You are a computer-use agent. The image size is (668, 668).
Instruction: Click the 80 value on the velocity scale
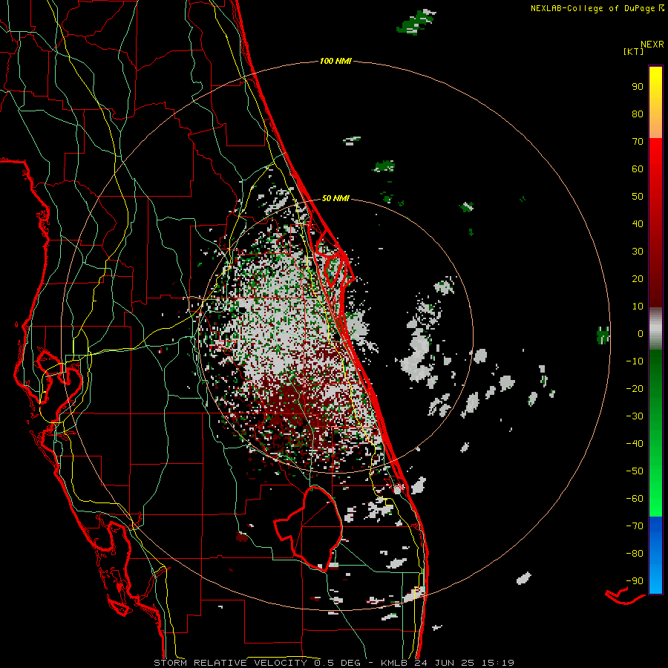pyautogui.click(x=638, y=114)
